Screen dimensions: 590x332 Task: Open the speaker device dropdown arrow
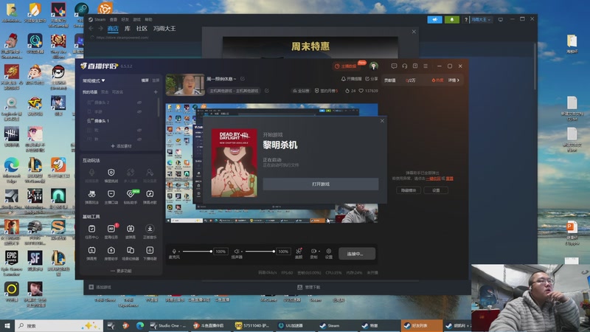[242, 252]
